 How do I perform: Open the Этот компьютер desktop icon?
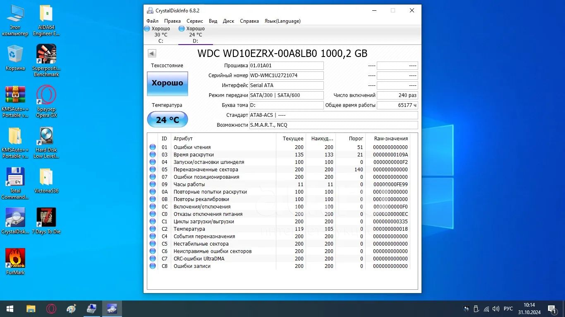tap(15, 20)
